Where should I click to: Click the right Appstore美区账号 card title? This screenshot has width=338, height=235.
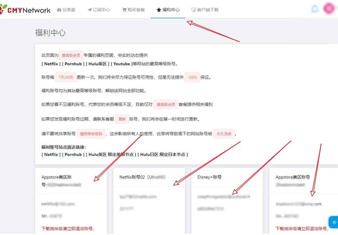[293, 181]
